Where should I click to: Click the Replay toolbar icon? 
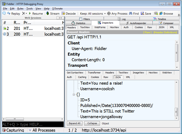9,13
